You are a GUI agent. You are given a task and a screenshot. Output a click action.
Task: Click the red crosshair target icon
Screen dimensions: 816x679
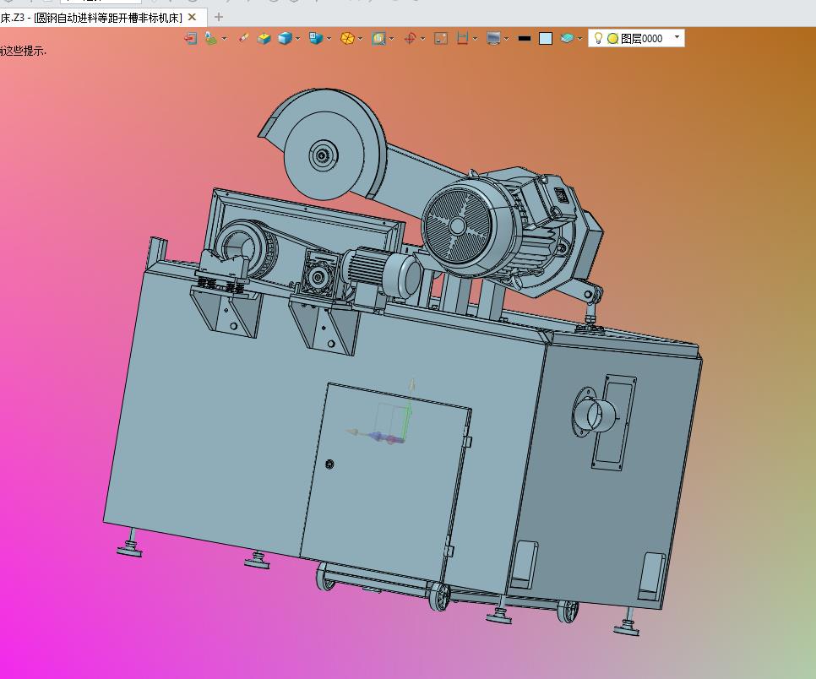point(410,38)
